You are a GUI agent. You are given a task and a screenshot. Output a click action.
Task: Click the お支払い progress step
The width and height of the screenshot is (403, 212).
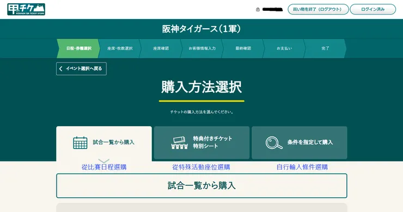(284, 48)
